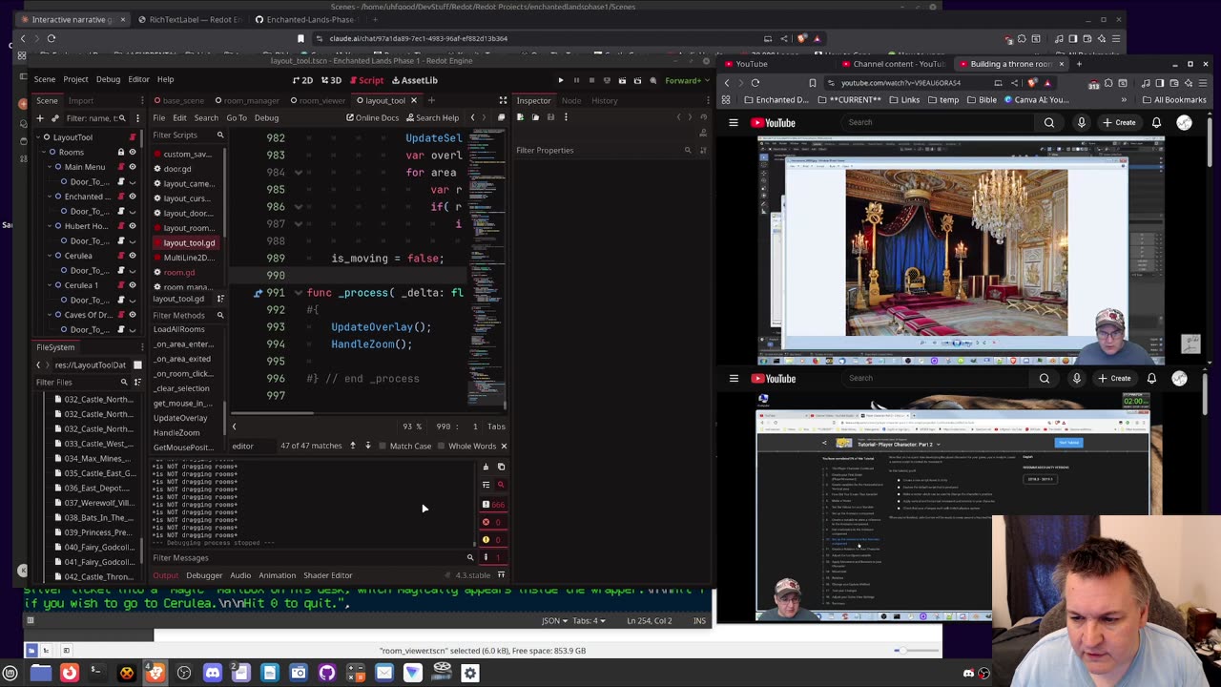The width and height of the screenshot is (1221, 687).
Task: Open Online Docs link
Action: (x=372, y=117)
